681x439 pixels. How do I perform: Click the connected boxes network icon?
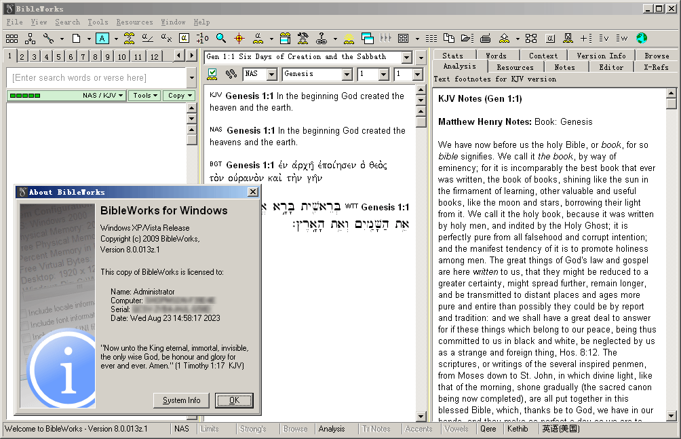coord(531,39)
